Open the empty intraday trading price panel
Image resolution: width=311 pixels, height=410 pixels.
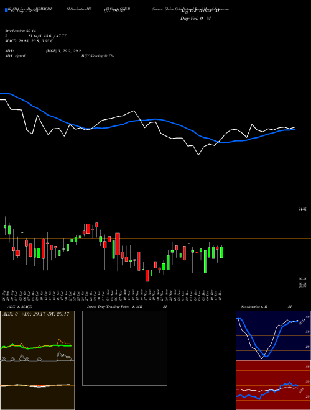(124, 348)
